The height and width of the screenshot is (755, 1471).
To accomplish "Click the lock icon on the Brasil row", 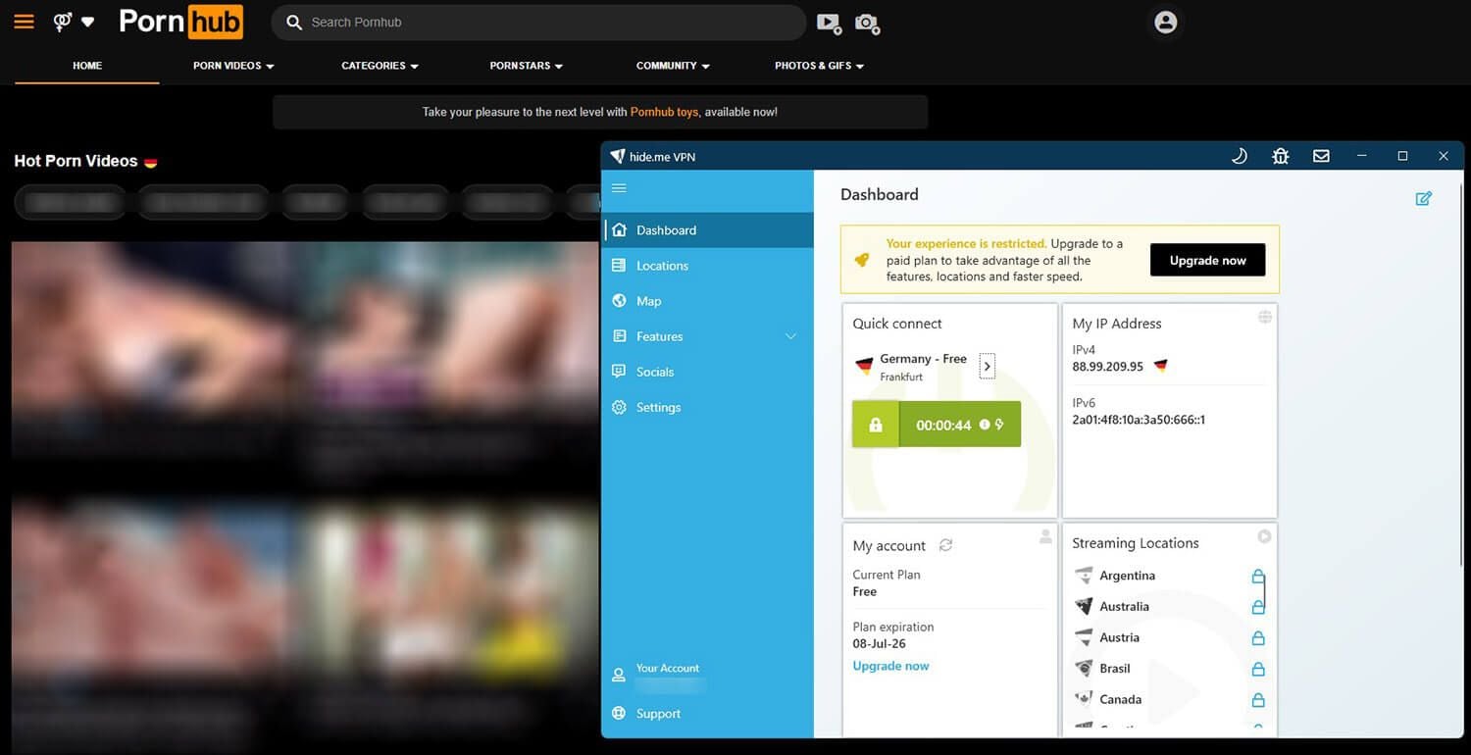I will [x=1258, y=669].
